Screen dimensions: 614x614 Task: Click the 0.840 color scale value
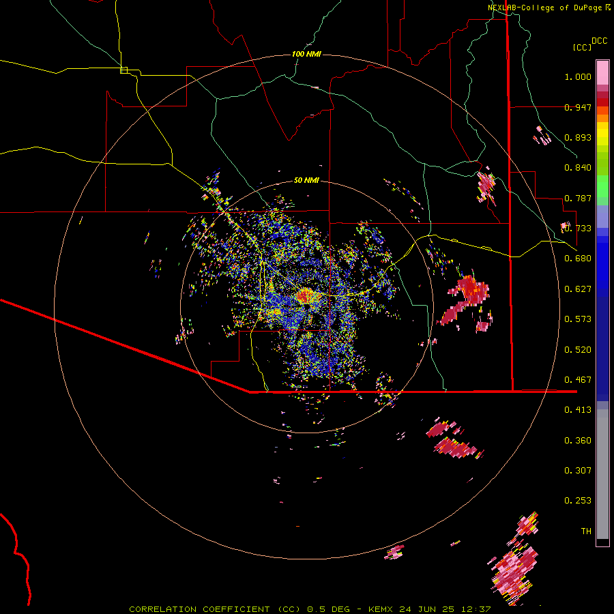click(578, 168)
